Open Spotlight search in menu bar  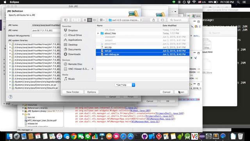point(238,2)
